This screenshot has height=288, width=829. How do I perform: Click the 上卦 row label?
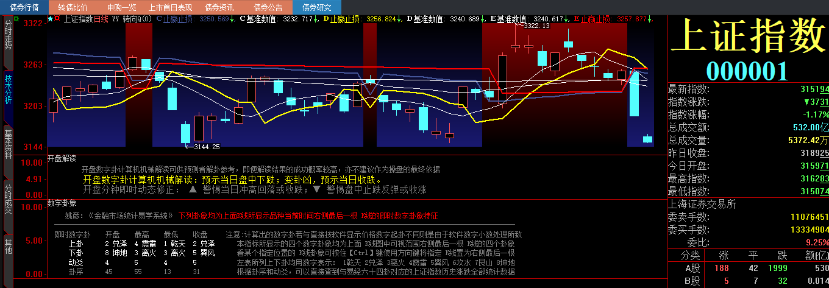76,244
